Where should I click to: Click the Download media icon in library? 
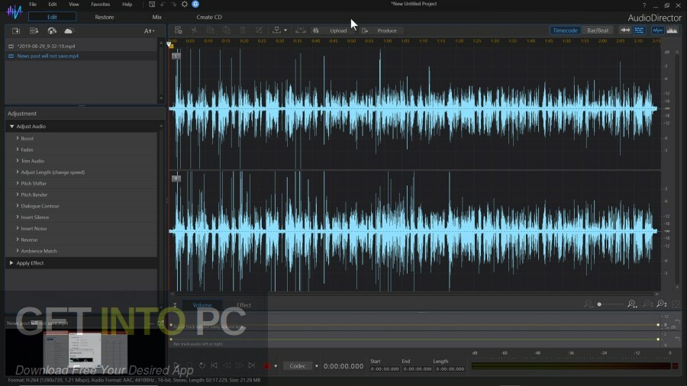click(34, 31)
